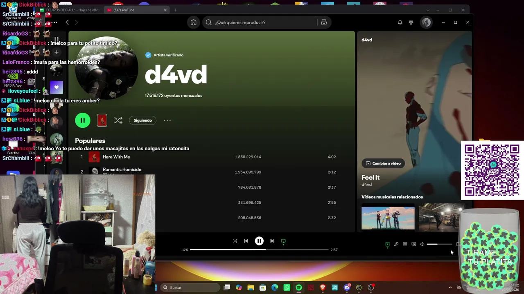Open the Spotify profile menu
The height and width of the screenshot is (294, 524).
(x=426, y=22)
